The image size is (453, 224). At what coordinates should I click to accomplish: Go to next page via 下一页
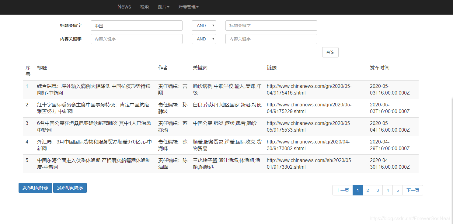click(x=413, y=190)
